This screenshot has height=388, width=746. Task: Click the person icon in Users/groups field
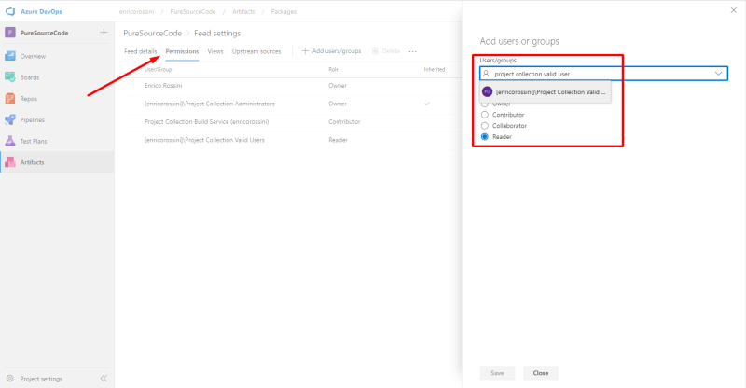(x=486, y=74)
